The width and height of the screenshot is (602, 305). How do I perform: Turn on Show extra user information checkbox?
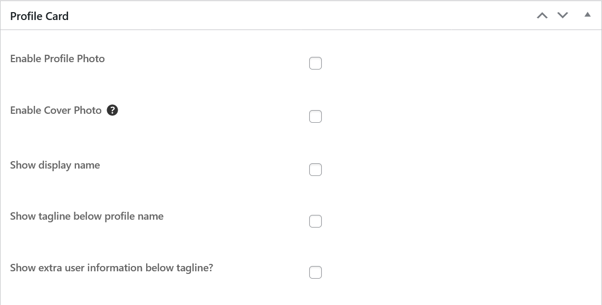click(x=315, y=272)
